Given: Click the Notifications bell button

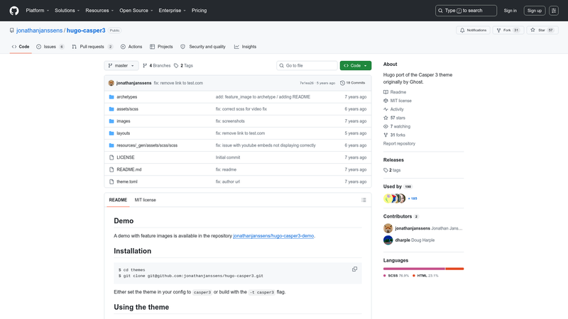Looking at the screenshot, I should [x=473, y=30].
